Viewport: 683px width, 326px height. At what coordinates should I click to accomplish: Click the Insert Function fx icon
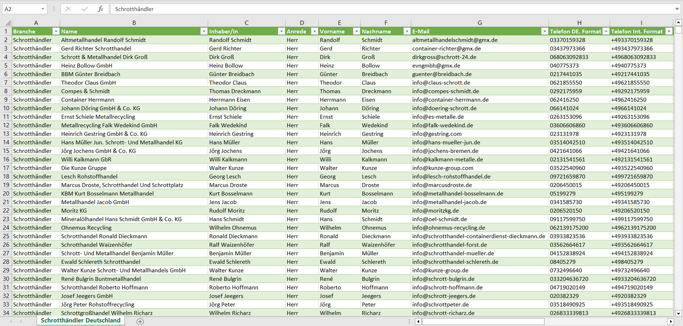pyautogui.click(x=100, y=9)
